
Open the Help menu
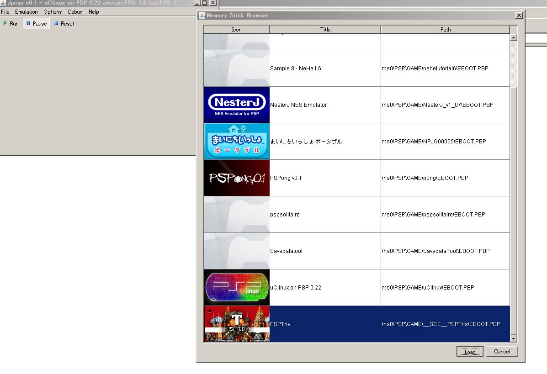[94, 12]
